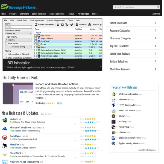Screen dimensions: 164x164
Task: Expand details for the MetaFox entry
Action: pyautogui.click(x=75, y=149)
